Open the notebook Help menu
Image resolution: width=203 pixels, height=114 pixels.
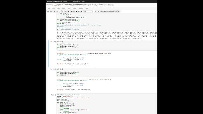pyautogui.click(x=87, y=9)
